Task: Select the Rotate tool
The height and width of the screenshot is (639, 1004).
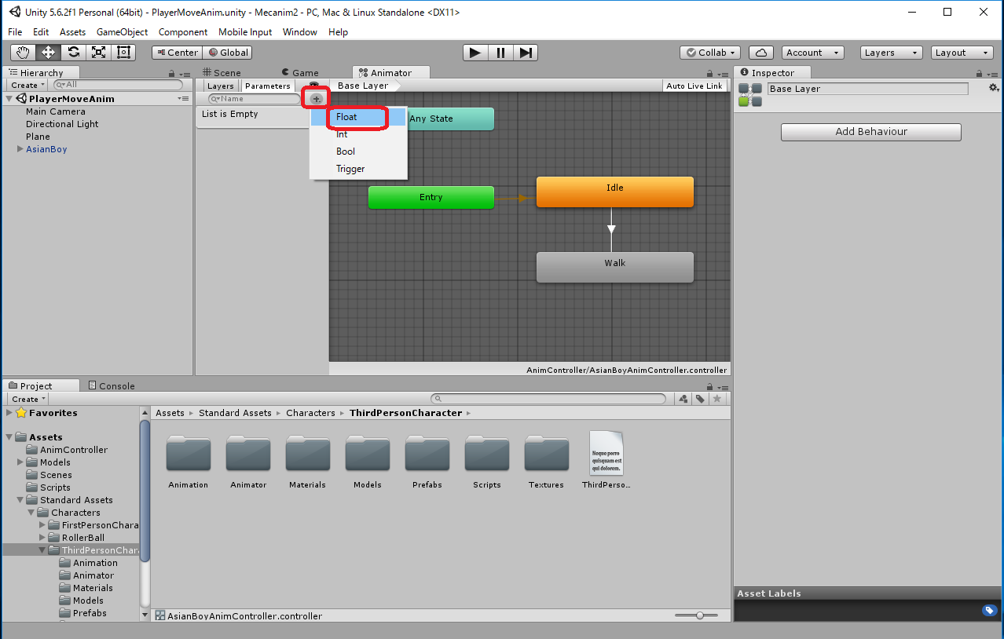Action: 73,53
